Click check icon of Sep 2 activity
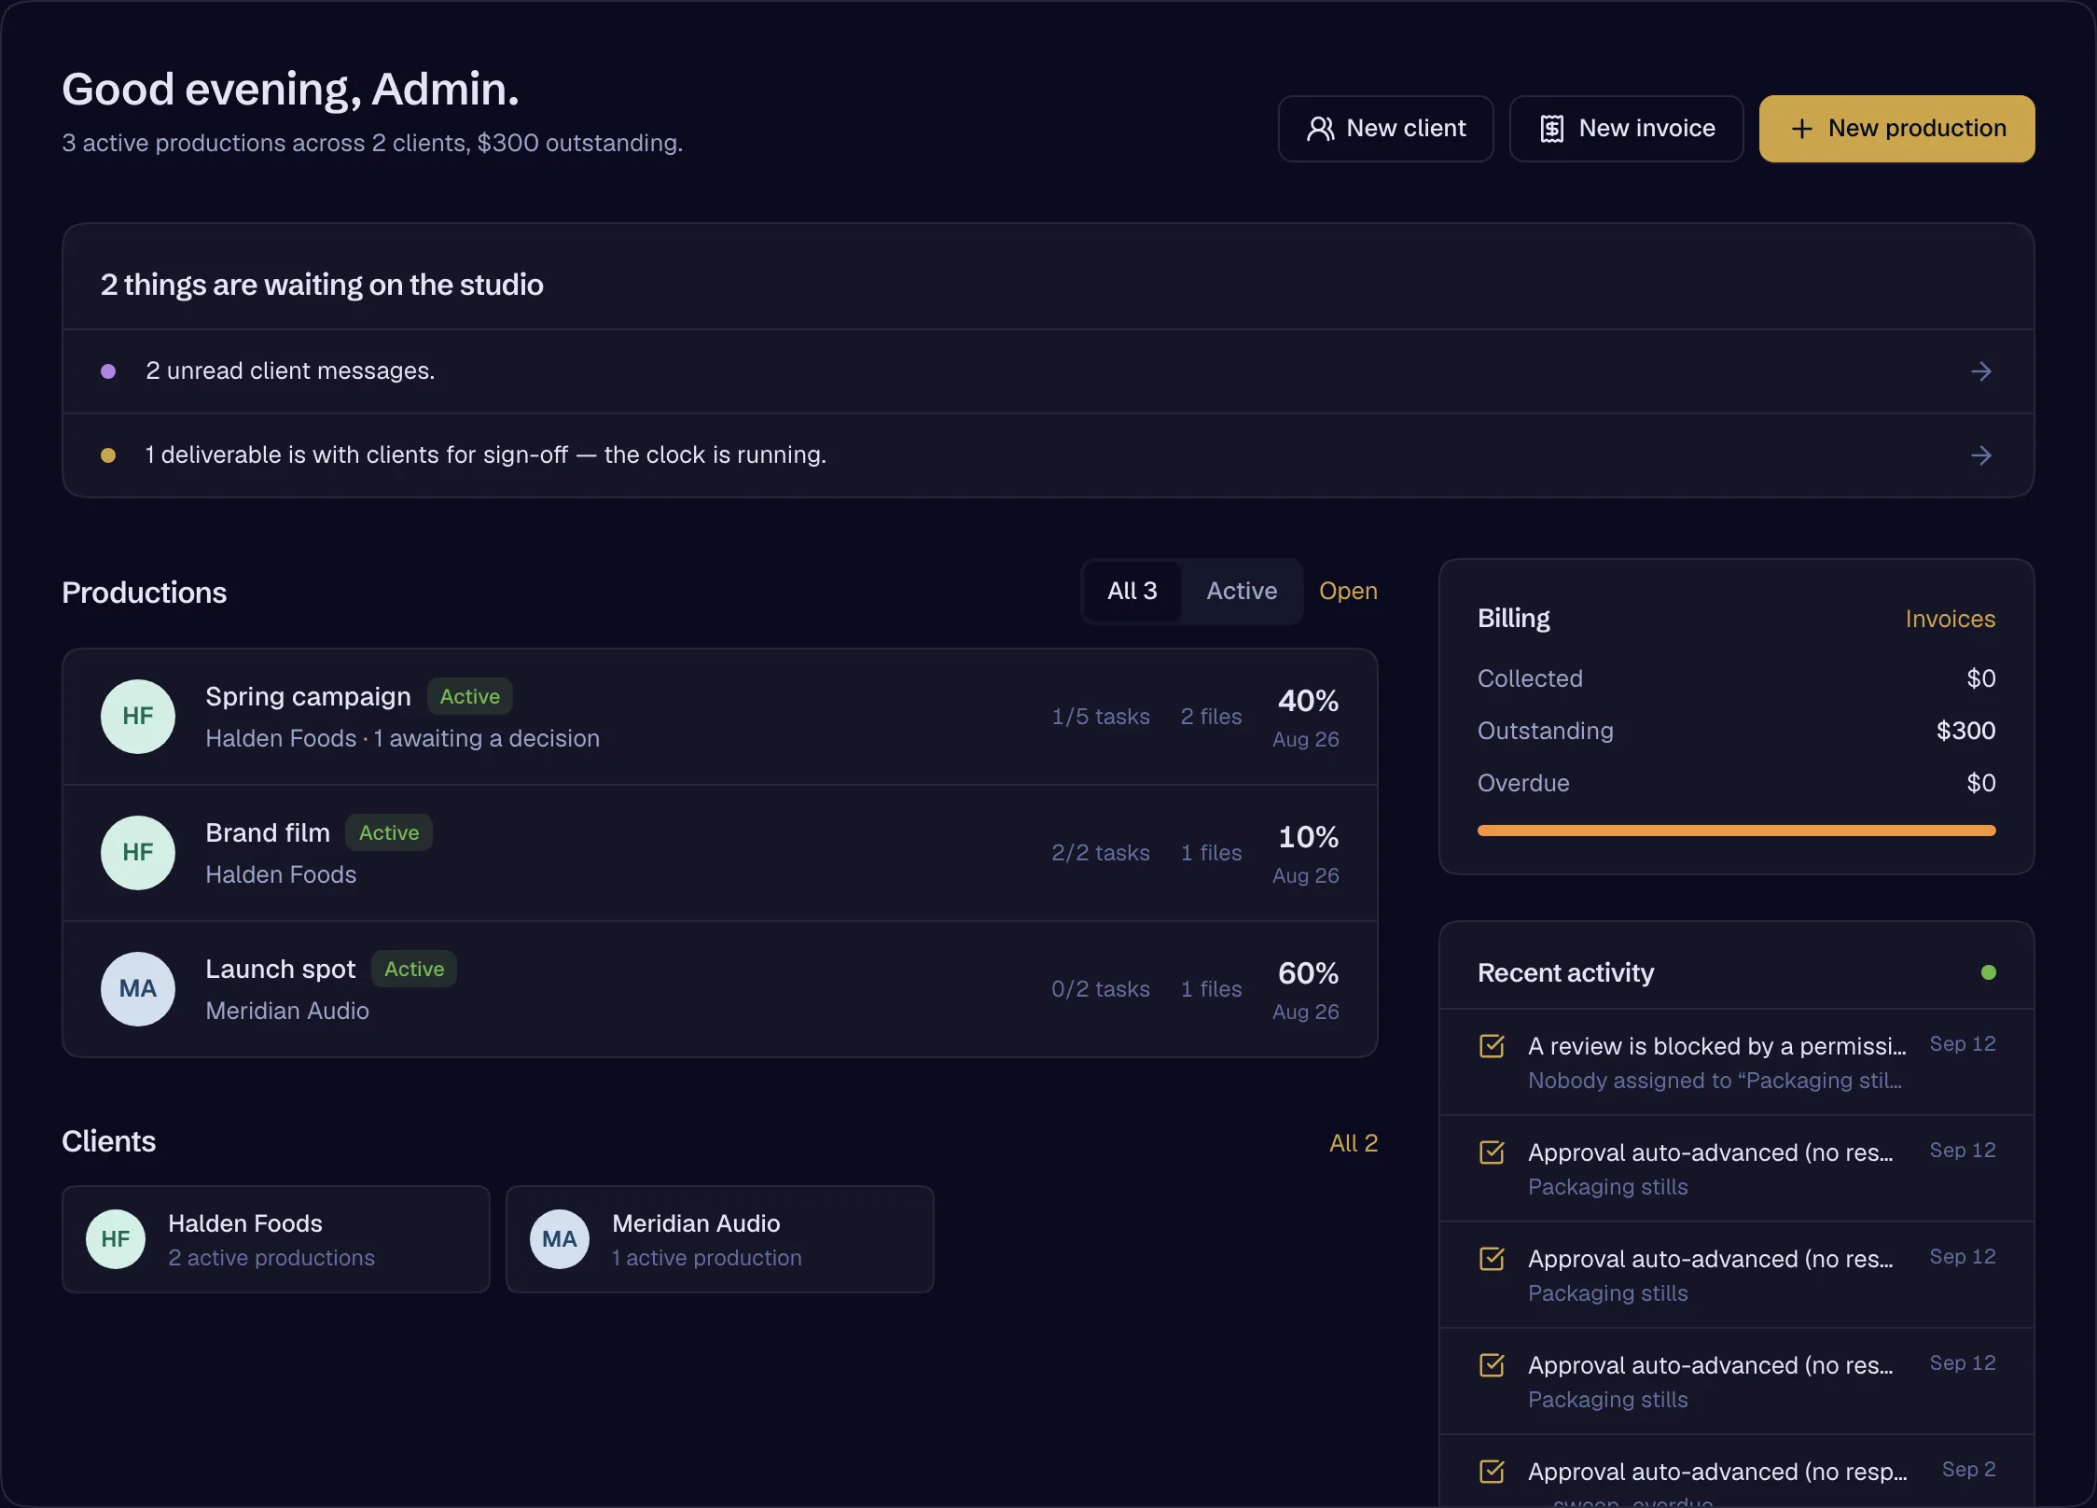This screenshot has height=1508, width=2097. 1492,1472
